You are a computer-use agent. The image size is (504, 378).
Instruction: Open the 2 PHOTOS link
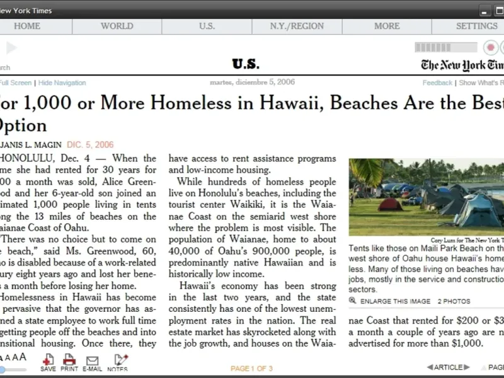tap(454, 302)
